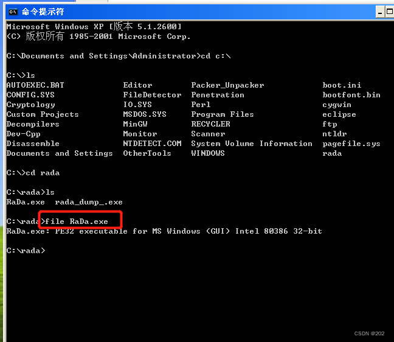Click the 'file RaDa.exe' command text
Screen dimensions: 394x342
[77, 222]
